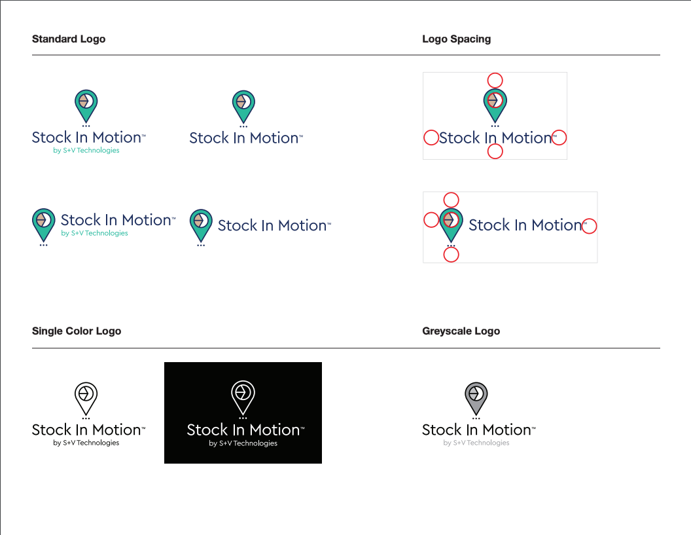Screen dimensions: 691x535
Task: Select the "Single Color Logo" heading
Action: point(77,331)
